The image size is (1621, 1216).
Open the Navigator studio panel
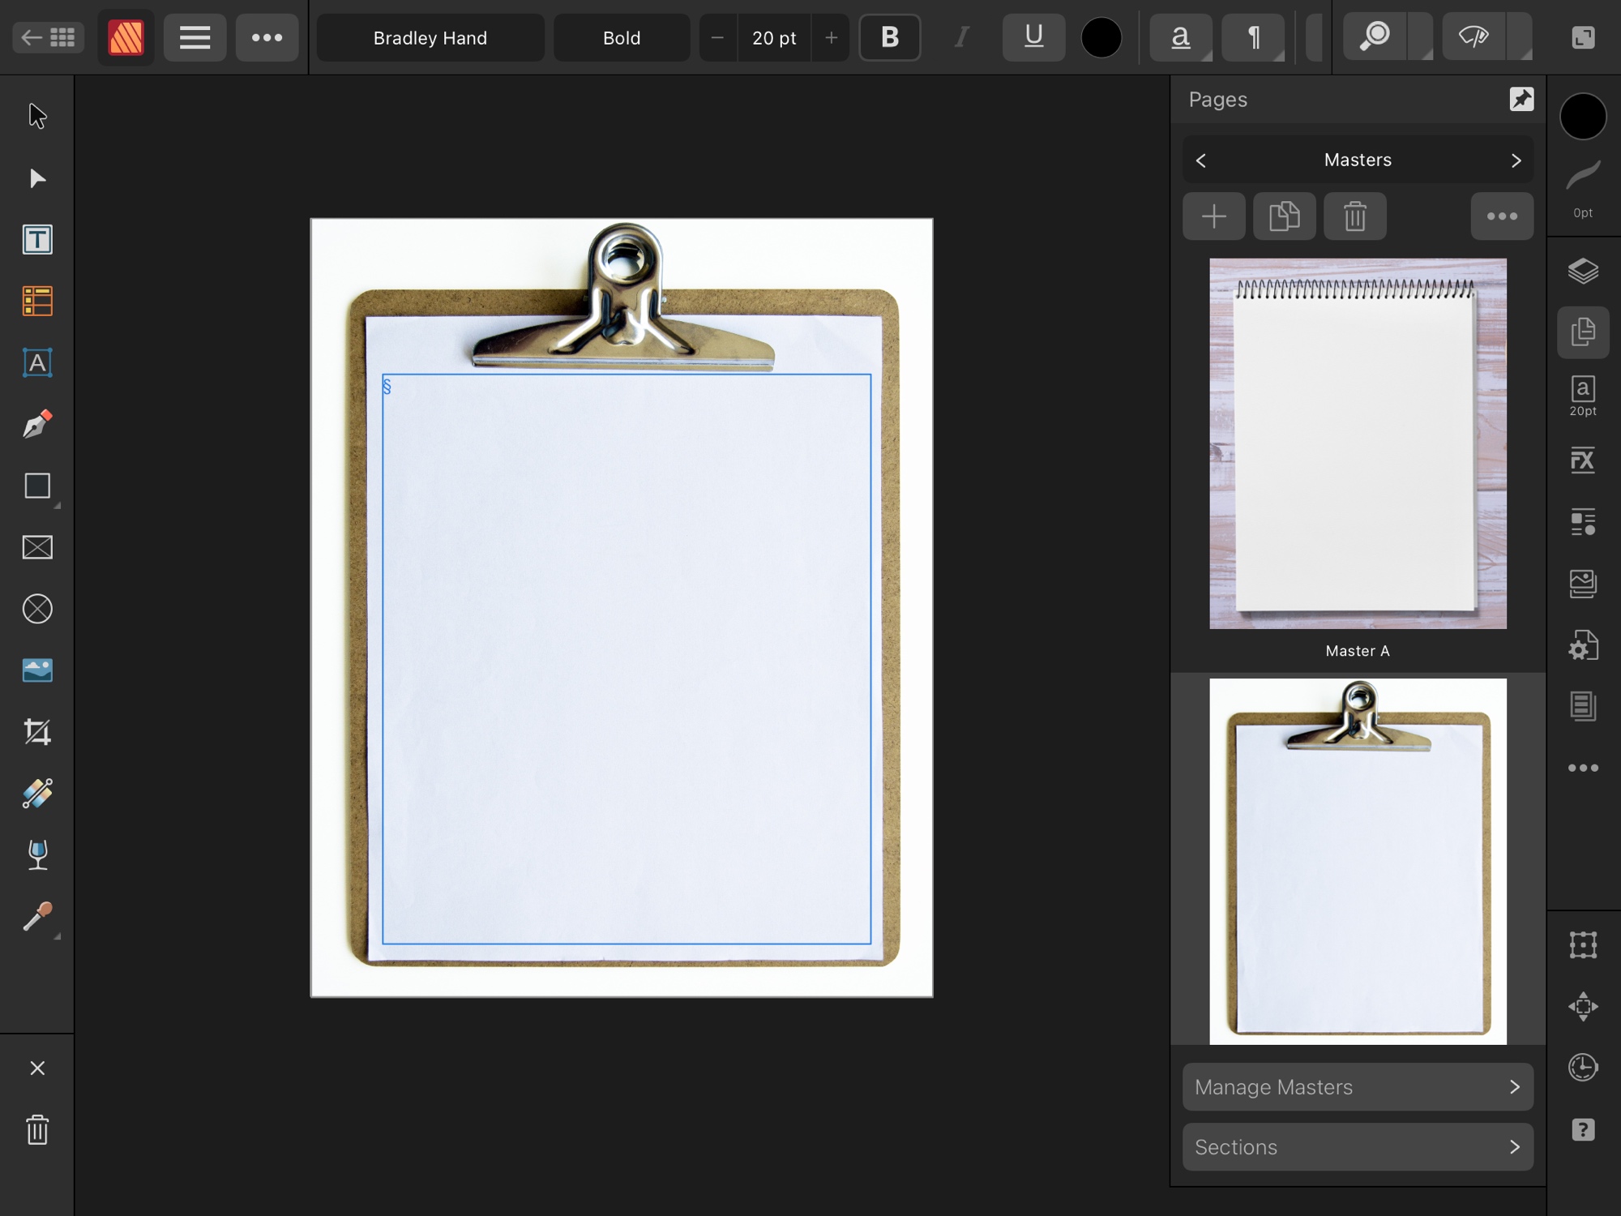1583,1007
